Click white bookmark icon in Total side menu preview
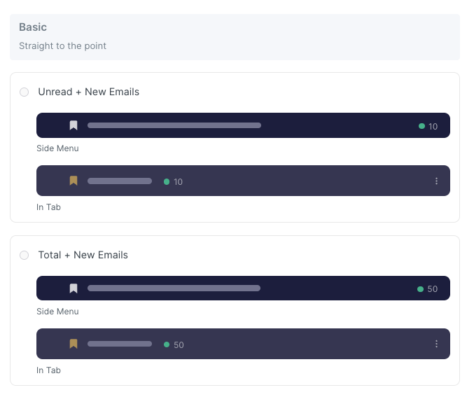Viewport: 474px width, 404px height. (x=74, y=288)
